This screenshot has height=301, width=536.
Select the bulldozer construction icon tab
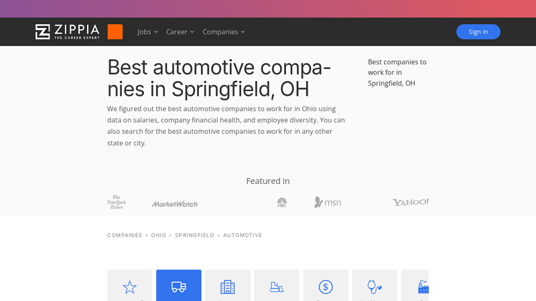[x=277, y=286]
